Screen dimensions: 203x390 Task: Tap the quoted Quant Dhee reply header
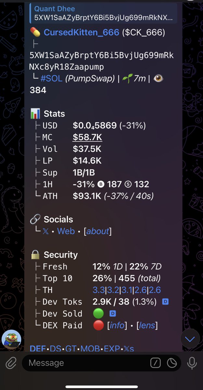point(103,13)
